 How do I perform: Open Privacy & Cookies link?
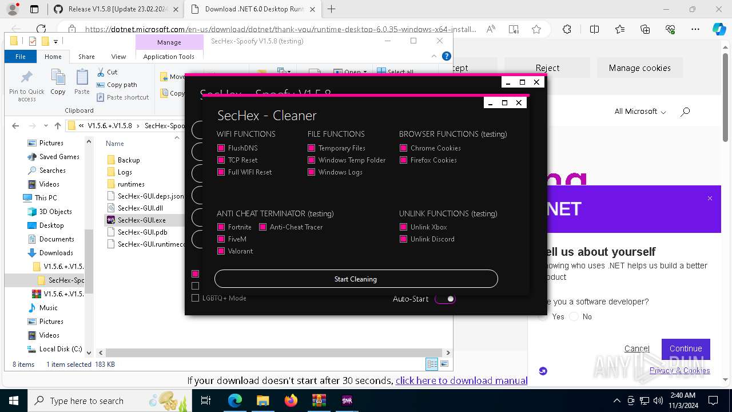[679, 370]
